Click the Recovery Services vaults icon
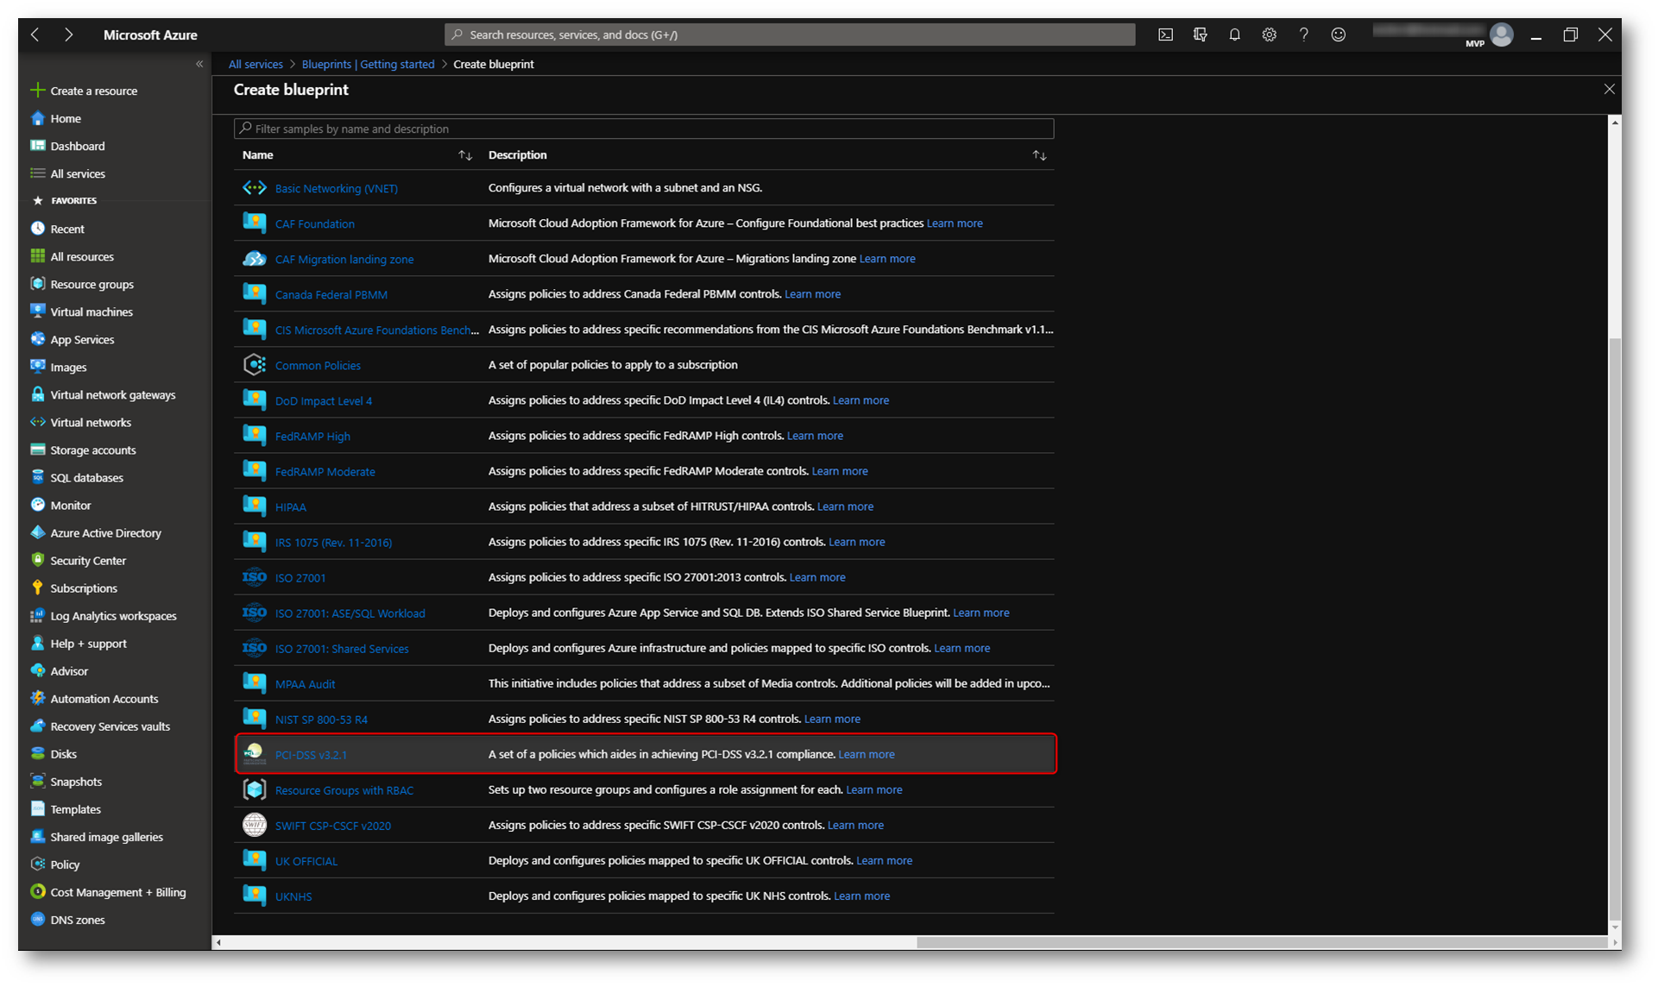 point(37,726)
